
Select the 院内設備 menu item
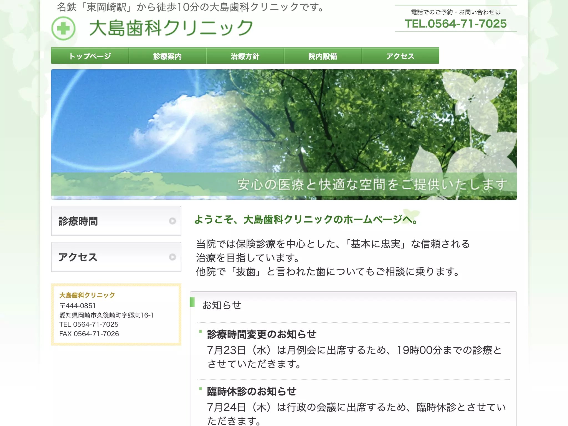[x=323, y=56]
